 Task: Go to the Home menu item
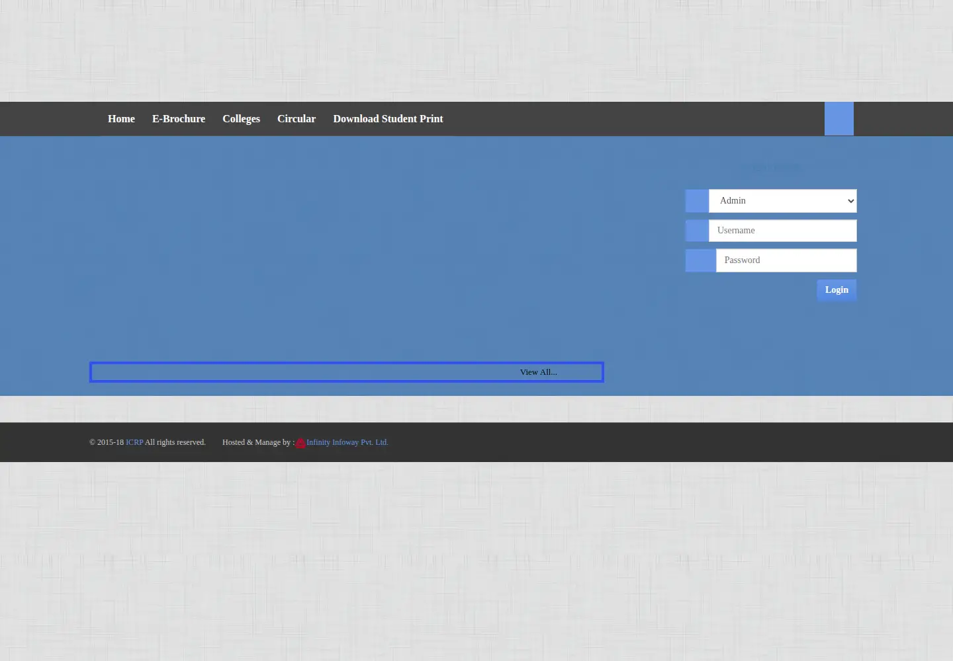coord(121,119)
